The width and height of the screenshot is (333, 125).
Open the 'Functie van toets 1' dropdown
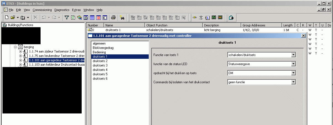[x=293, y=55]
